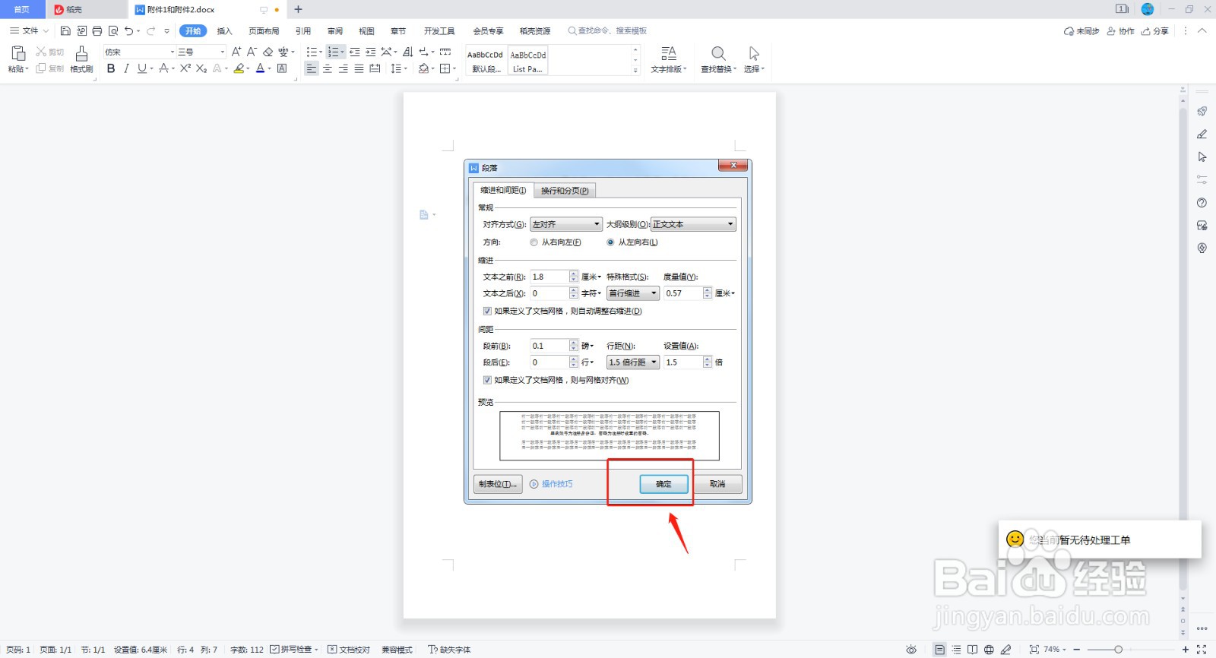Click the Increase font size icon
The image size is (1216, 658).
tap(236, 52)
